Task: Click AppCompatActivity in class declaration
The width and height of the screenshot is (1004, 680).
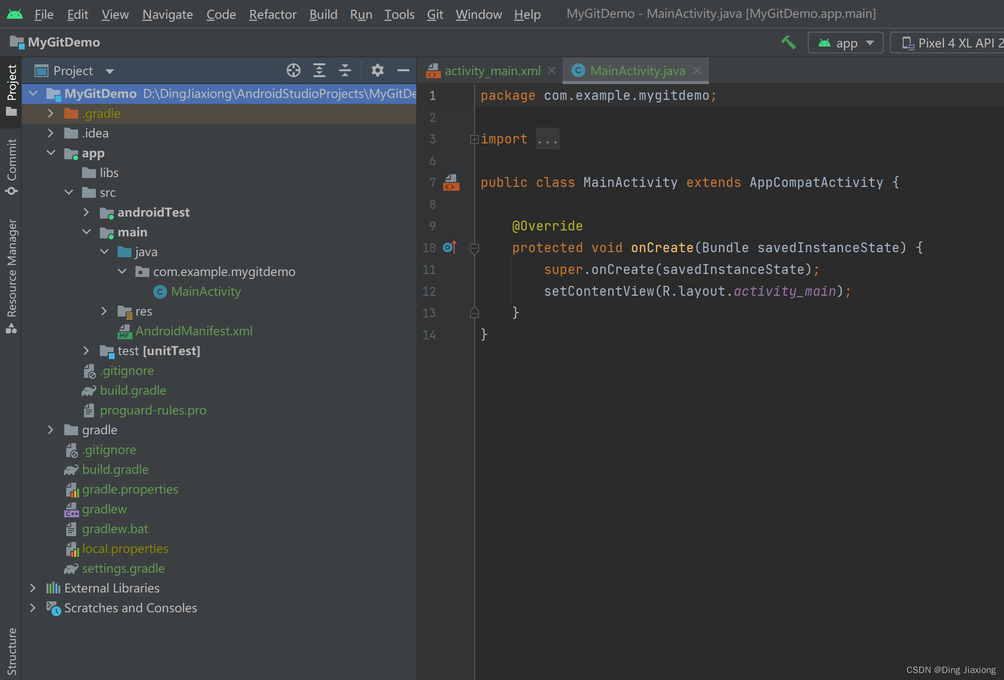Action: click(816, 182)
